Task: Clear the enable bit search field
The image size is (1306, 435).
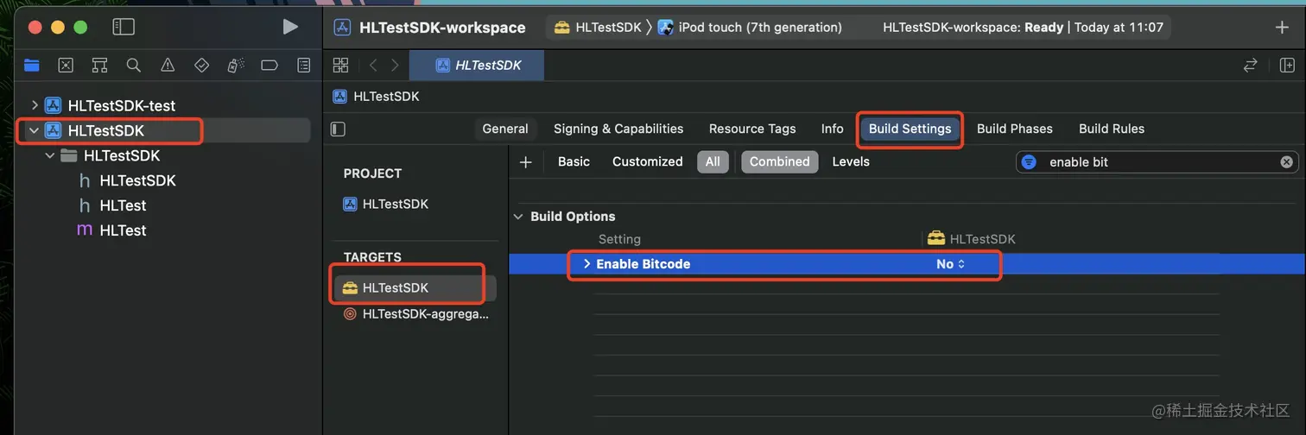Action: click(x=1286, y=161)
